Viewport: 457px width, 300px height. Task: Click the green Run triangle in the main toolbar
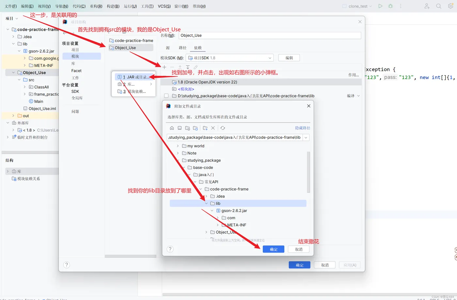[x=380, y=6]
